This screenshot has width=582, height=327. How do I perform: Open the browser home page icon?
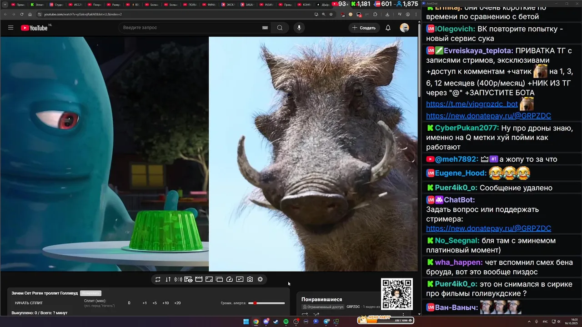[x=30, y=14]
